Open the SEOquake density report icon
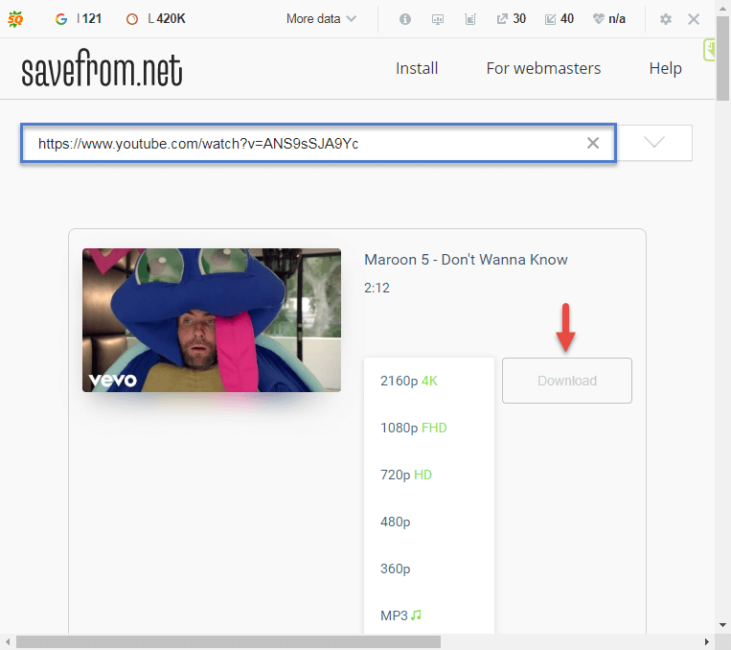 tap(469, 19)
